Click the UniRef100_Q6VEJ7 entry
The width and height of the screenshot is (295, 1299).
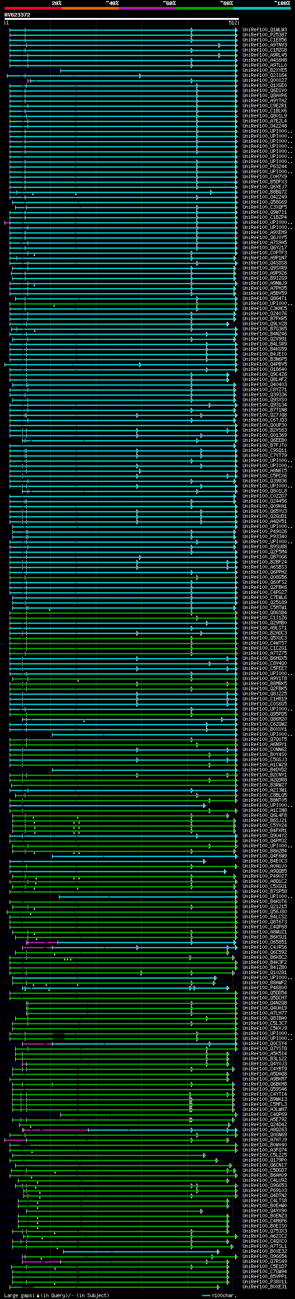pos(265,187)
